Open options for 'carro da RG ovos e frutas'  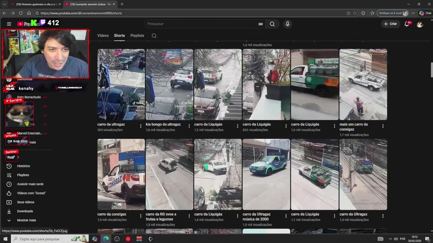pyautogui.click(x=189, y=216)
